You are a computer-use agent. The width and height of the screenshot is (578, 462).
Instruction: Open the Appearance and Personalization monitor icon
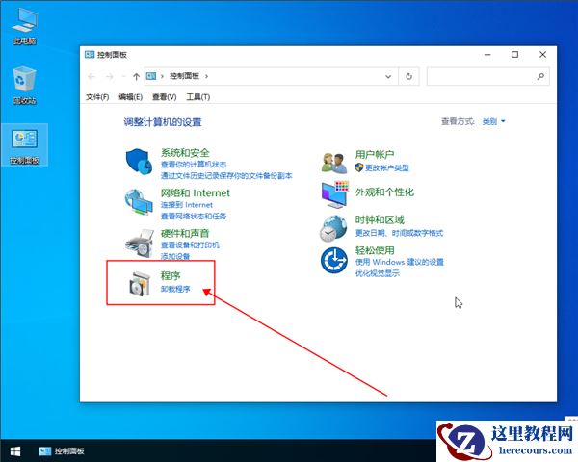coord(334,194)
